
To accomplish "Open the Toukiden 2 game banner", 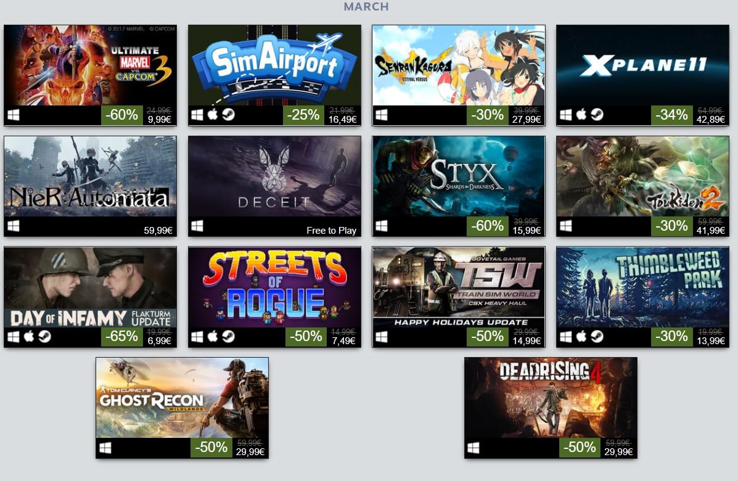I will [x=642, y=176].
